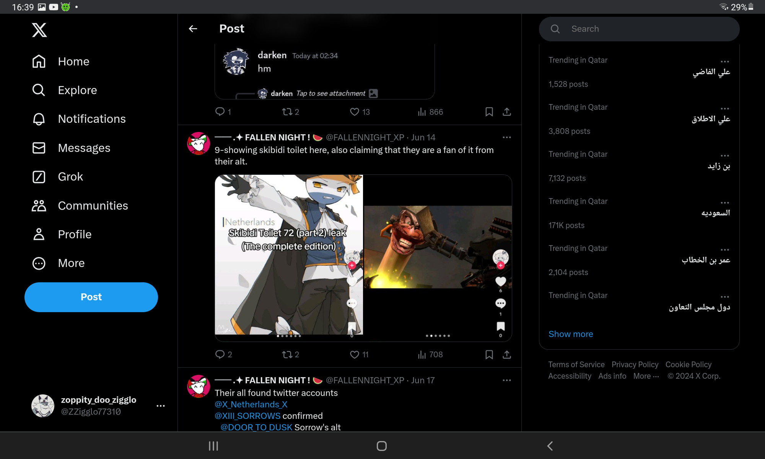This screenshot has height=459, width=765.
Task: Open Privacy Policy link
Action: coord(635,365)
